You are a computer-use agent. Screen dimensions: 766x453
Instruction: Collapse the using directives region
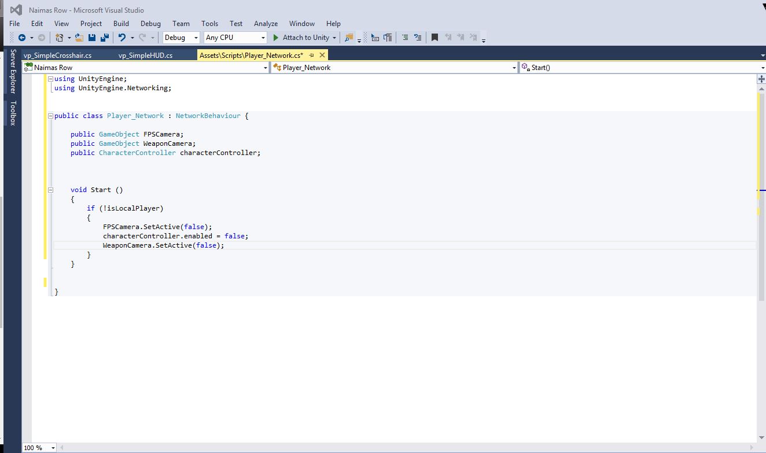50,79
